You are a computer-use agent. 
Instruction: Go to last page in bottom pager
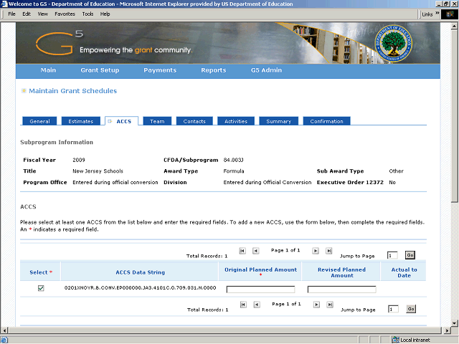330,305
